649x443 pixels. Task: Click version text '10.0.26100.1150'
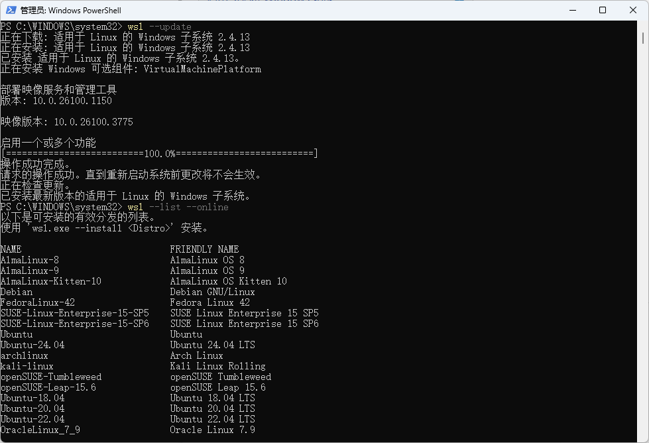point(72,101)
